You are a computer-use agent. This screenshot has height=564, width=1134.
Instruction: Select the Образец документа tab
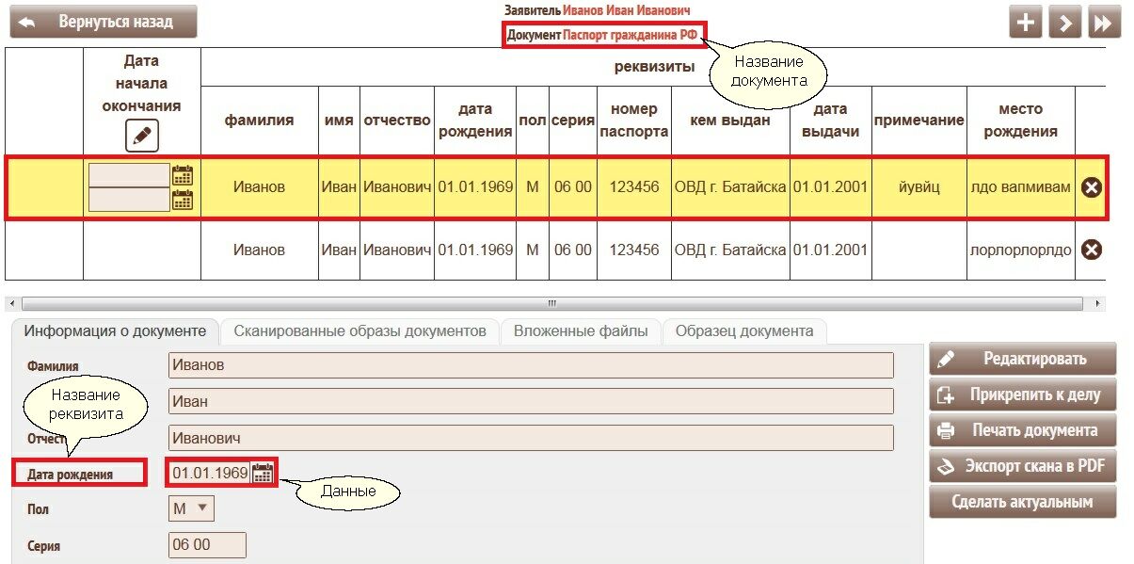(743, 331)
